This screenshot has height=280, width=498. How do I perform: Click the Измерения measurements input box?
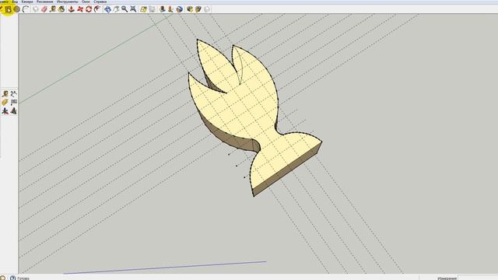click(477, 278)
